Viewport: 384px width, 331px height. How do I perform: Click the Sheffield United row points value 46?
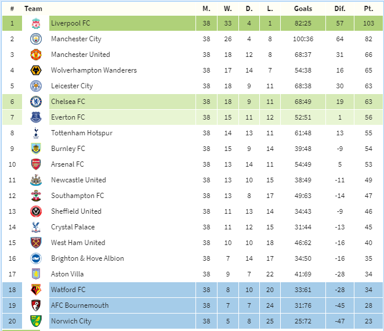(368, 211)
